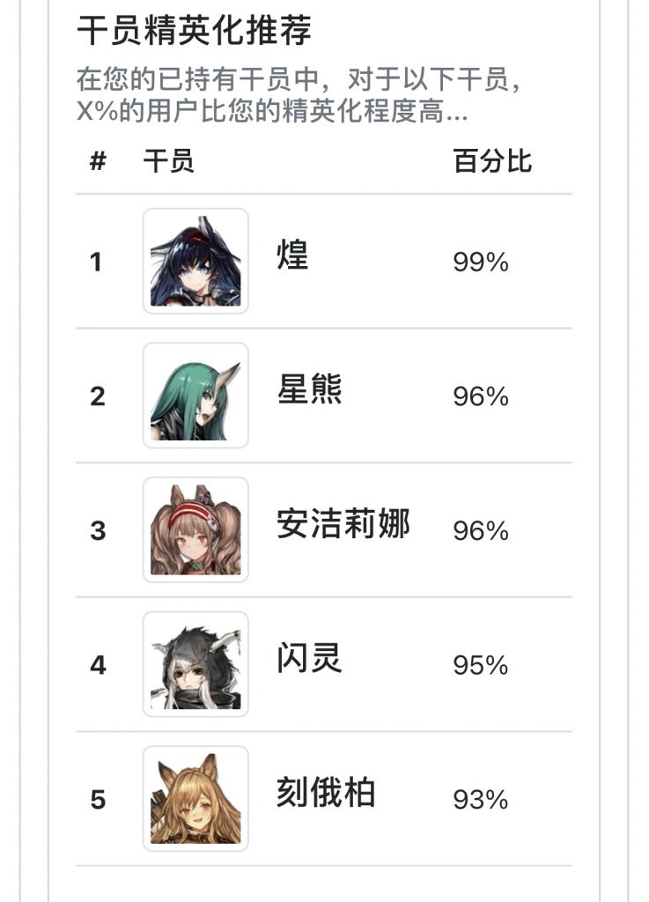649x902 pixels.
Task: Select 安洁莉娜 operator portrait
Action: pos(195,530)
